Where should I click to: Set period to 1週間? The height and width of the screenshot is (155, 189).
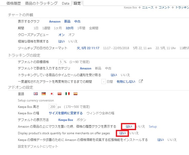pos(46,28)
